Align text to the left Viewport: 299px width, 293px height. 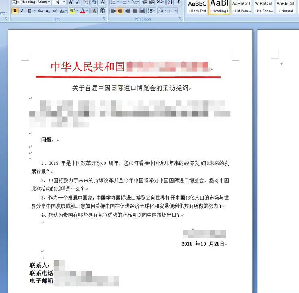pos(113,11)
